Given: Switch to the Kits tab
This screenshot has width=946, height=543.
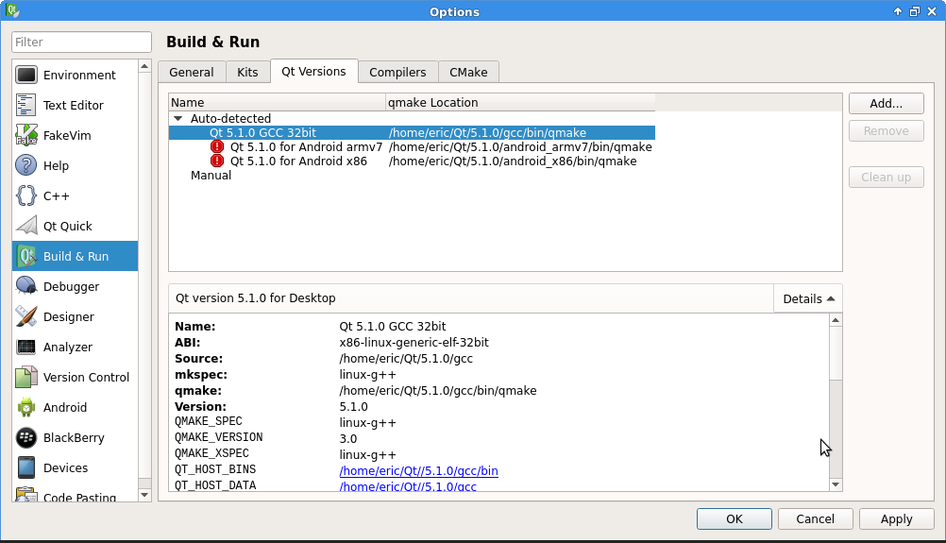Looking at the screenshot, I should pos(247,72).
